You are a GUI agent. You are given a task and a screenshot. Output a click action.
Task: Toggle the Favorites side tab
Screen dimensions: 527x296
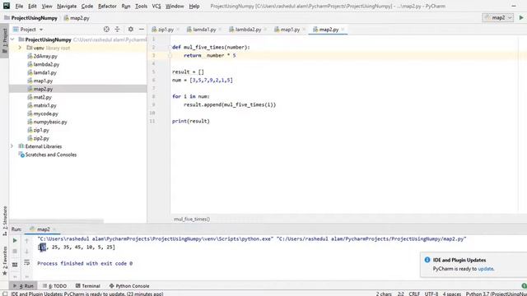pyautogui.click(x=5, y=261)
